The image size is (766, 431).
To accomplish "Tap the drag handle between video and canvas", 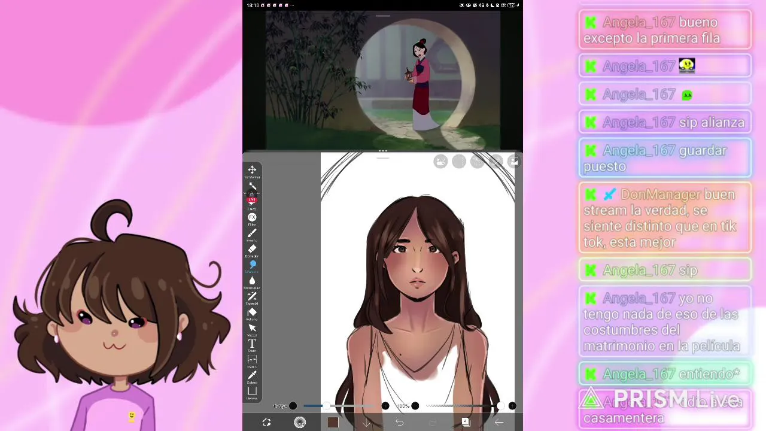I will (x=382, y=151).
